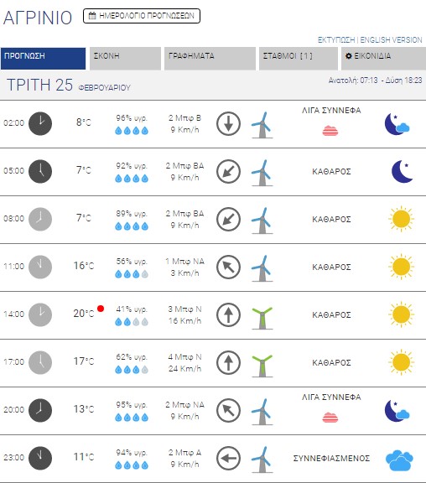The image size is (426, 483).
Task: Open ΕΙΚΟΝΙΔΙΑ settings with gear icon
Action: pyautogui.click(x=383, y=59)
